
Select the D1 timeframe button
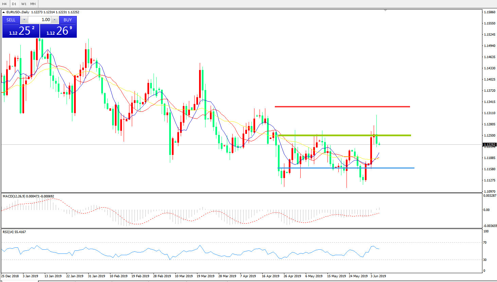pyautogui.click(x=14, y=4)
